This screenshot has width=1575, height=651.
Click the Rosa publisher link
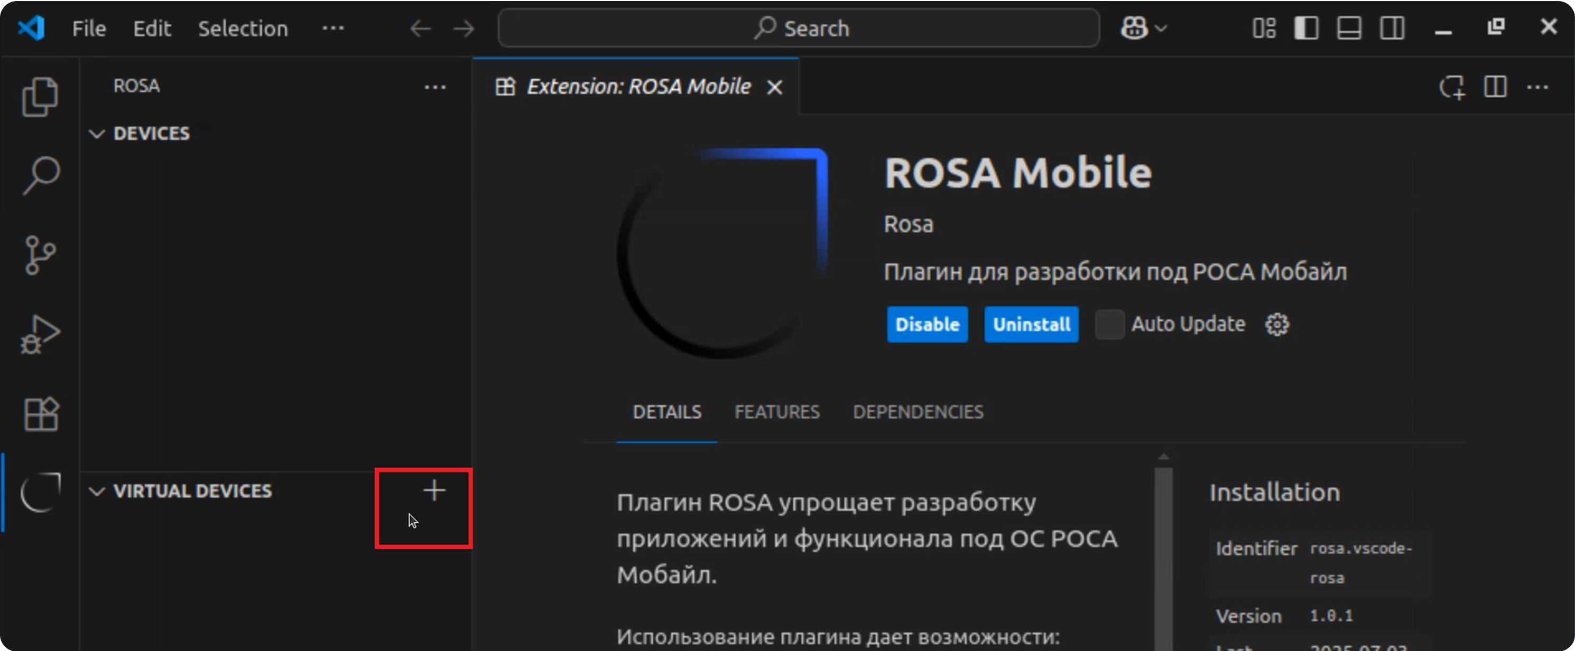click(908, 224)
